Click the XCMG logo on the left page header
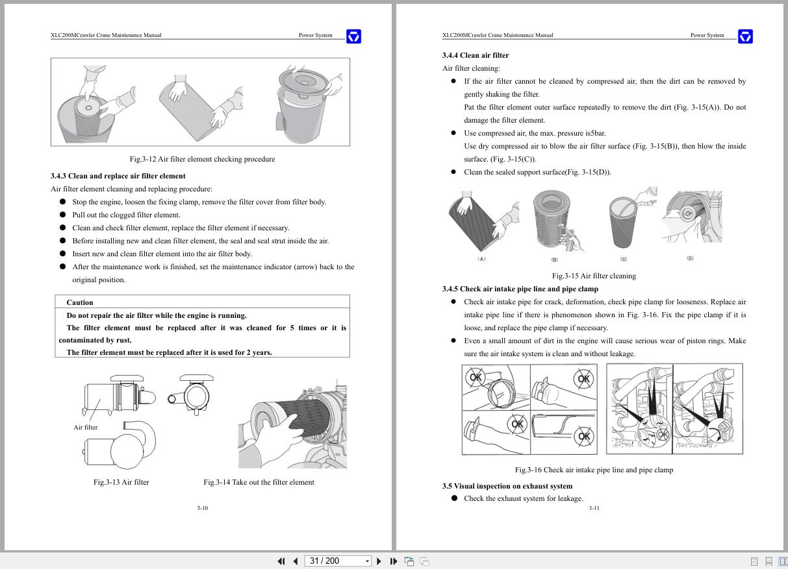Image resolution: width=788 pixels, height=569 pixels. 353,36
